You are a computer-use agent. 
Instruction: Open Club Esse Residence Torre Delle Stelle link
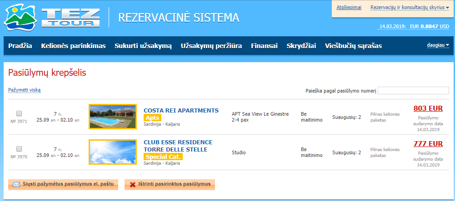[178, 146]
